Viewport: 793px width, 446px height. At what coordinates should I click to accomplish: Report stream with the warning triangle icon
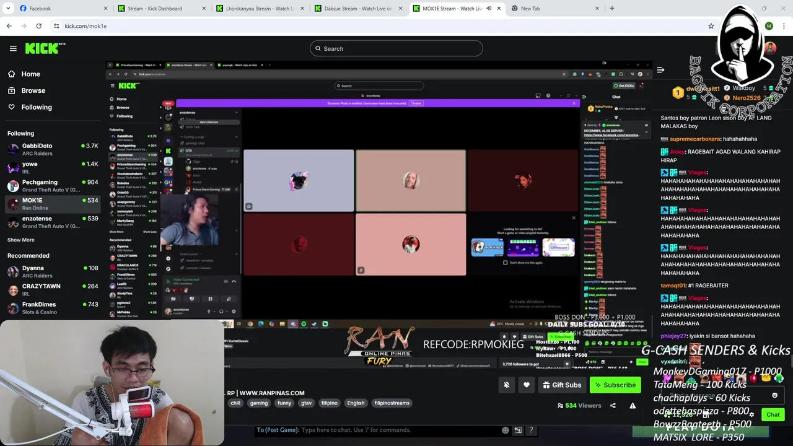click(x=633, y=406)
